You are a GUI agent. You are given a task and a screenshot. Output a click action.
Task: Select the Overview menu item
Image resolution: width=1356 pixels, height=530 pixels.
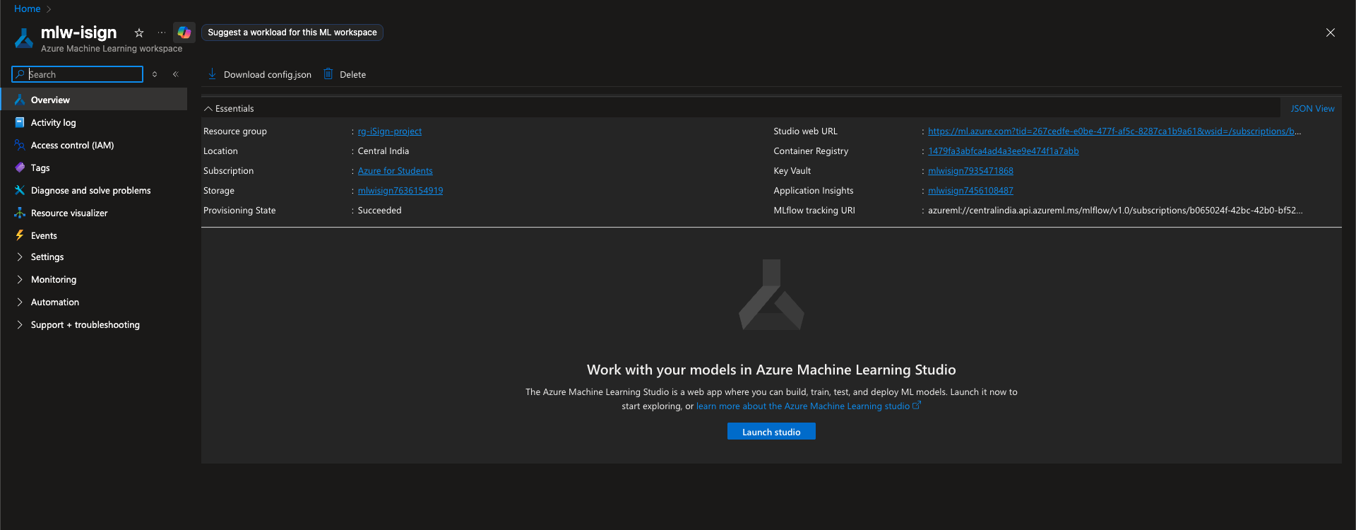point(94,100)
